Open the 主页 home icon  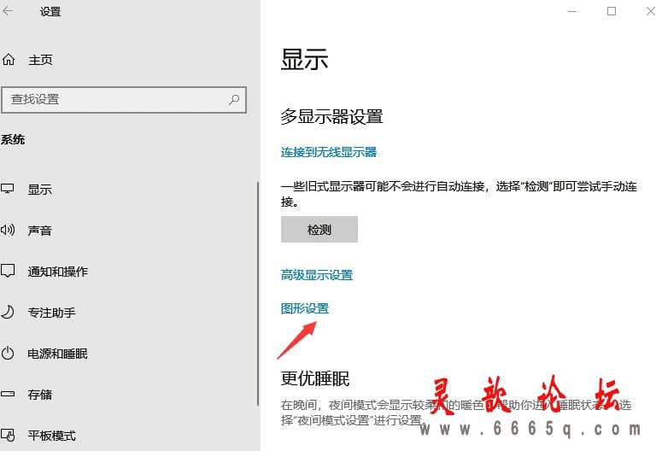click(x=9, y=60)
